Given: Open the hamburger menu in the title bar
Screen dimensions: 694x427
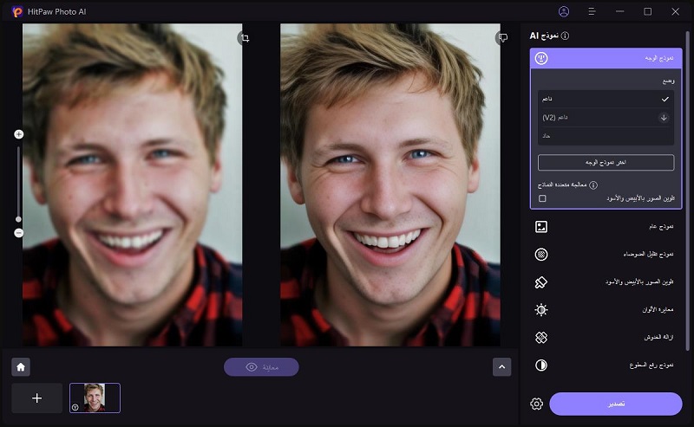Looking at the screenshot, I should coord(592,11).
